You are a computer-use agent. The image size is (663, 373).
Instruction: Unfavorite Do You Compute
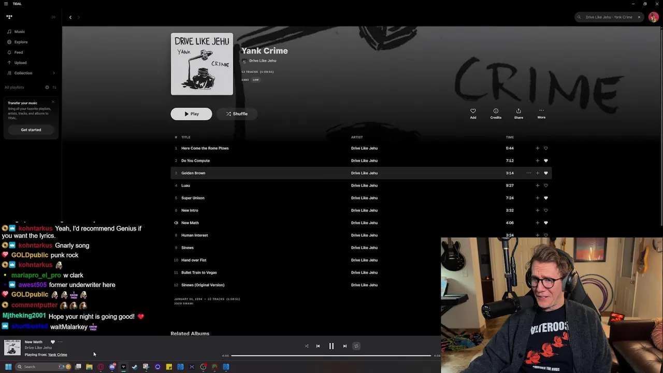(x=546, y=161)
